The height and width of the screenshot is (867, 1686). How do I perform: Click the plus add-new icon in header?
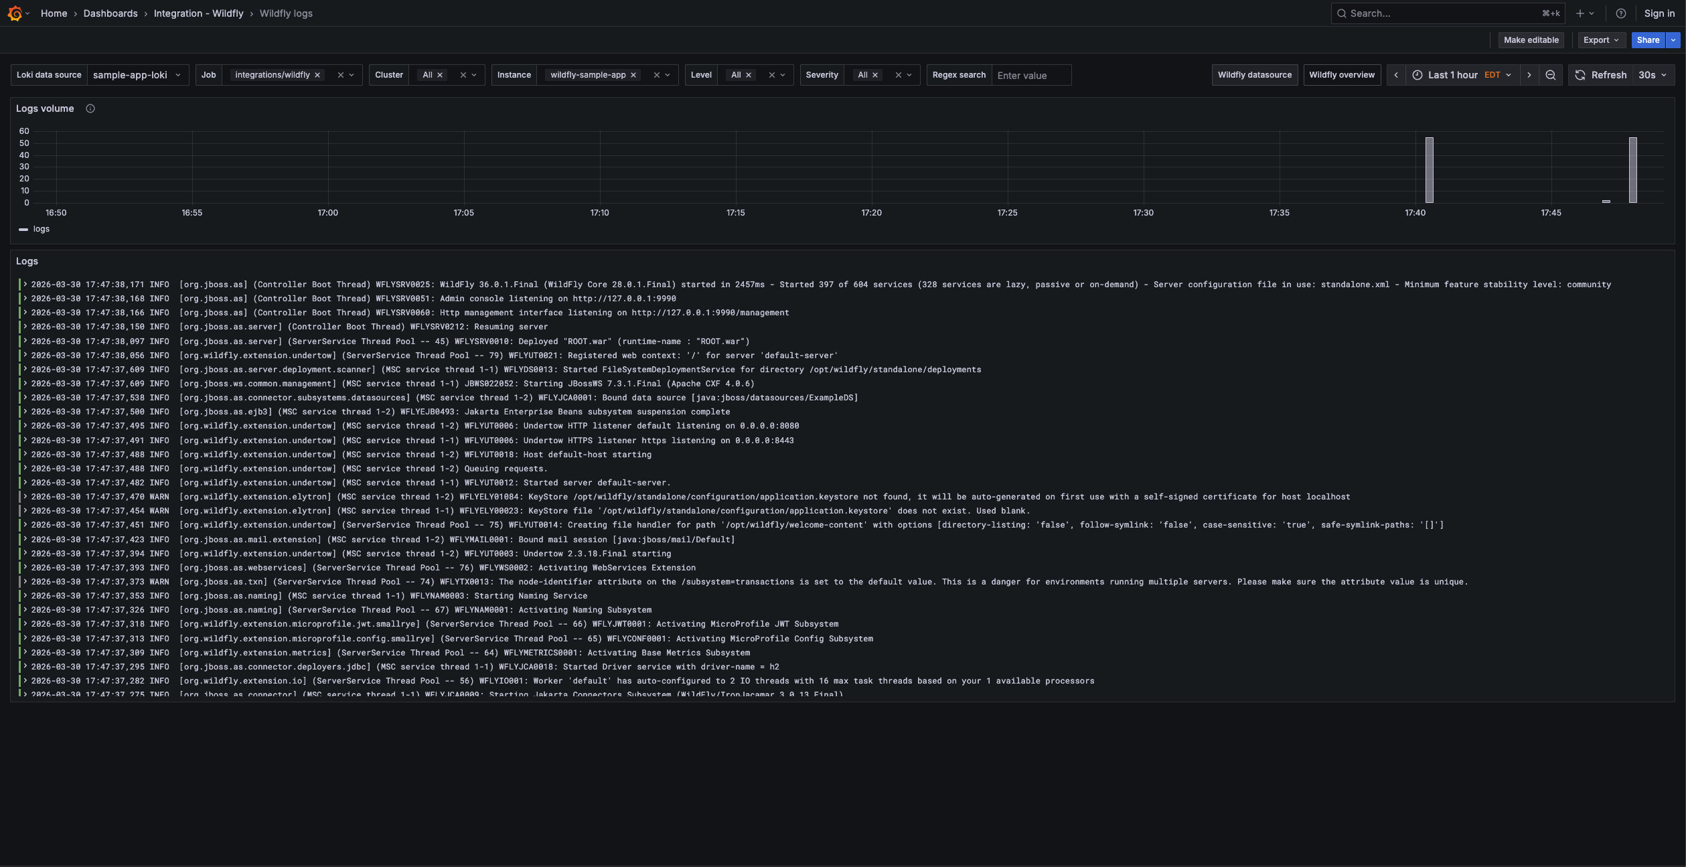(x=1580, y=13)
